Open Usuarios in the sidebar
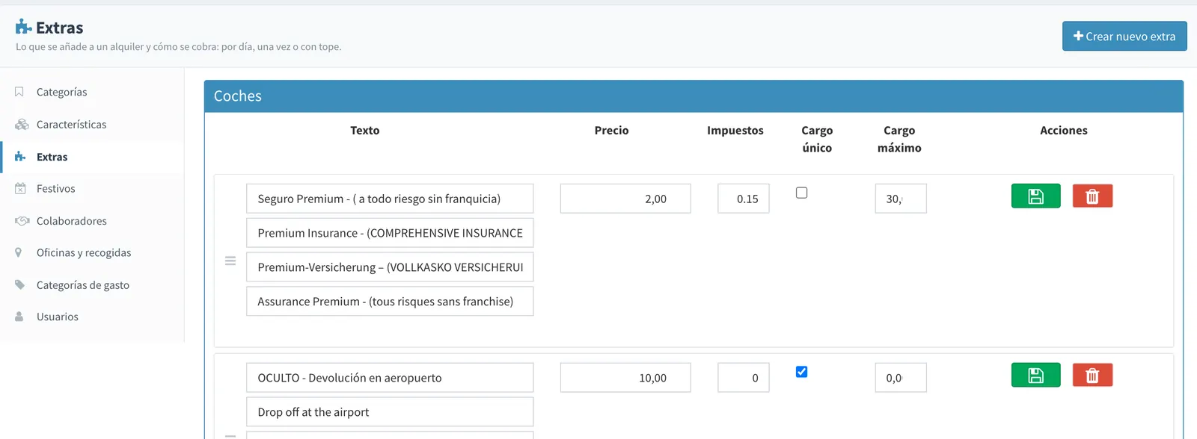This screenshot has width=1197, height=439. point(92,317)
